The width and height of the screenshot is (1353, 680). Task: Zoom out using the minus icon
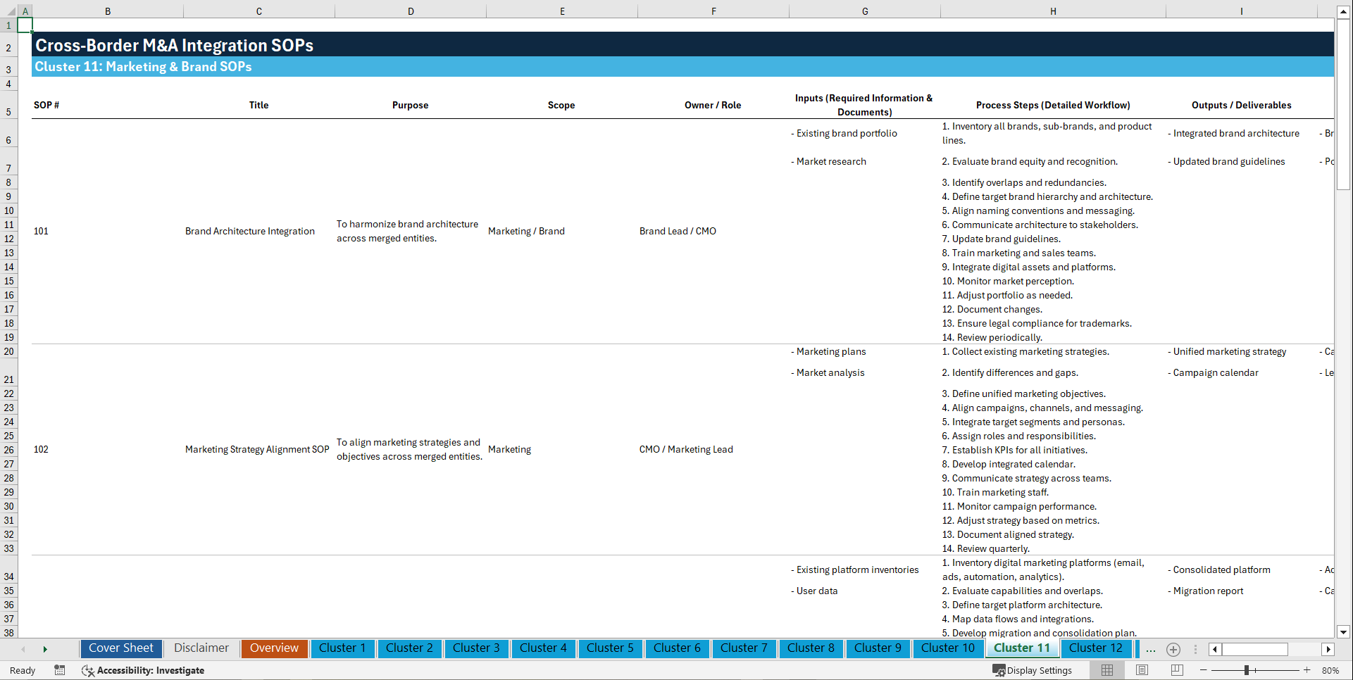(1204, 670)
